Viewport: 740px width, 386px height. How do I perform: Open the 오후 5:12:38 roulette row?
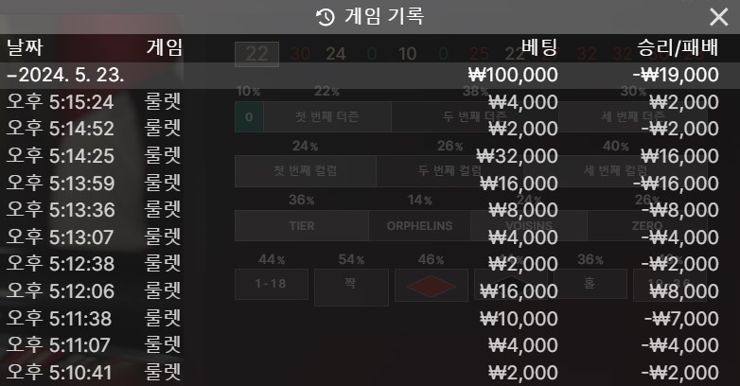370,264
